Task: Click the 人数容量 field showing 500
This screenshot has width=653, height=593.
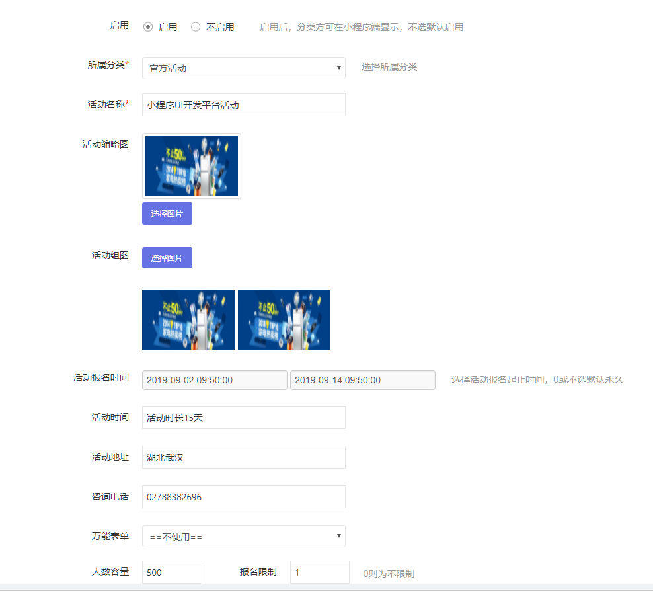Action: (x=172, y=573)
